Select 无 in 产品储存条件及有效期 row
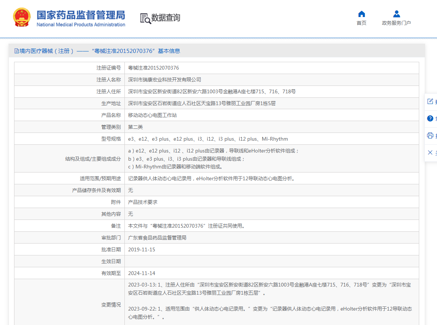 (x=130, y=191)
